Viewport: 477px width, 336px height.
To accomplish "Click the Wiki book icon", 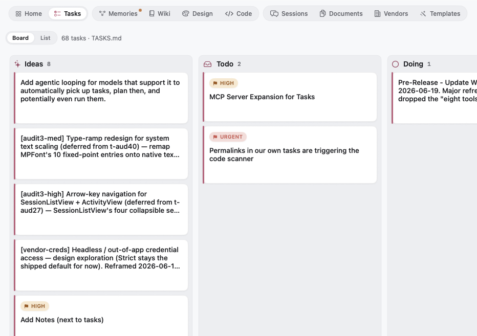I will (152, 13).
